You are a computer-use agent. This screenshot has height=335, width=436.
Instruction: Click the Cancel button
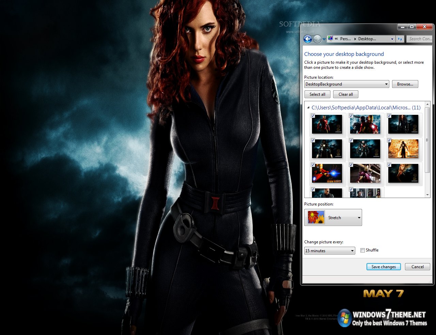point(418,267)
